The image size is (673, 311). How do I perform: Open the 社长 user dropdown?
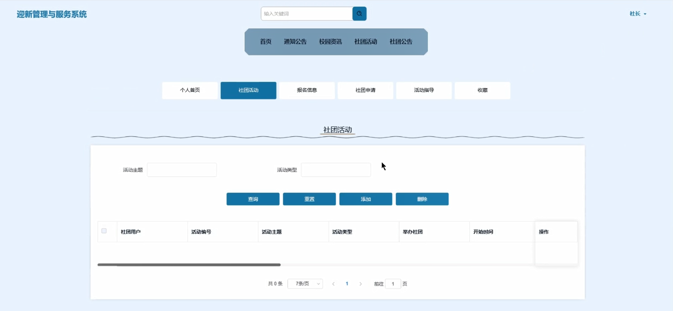[x=638, y=14]
